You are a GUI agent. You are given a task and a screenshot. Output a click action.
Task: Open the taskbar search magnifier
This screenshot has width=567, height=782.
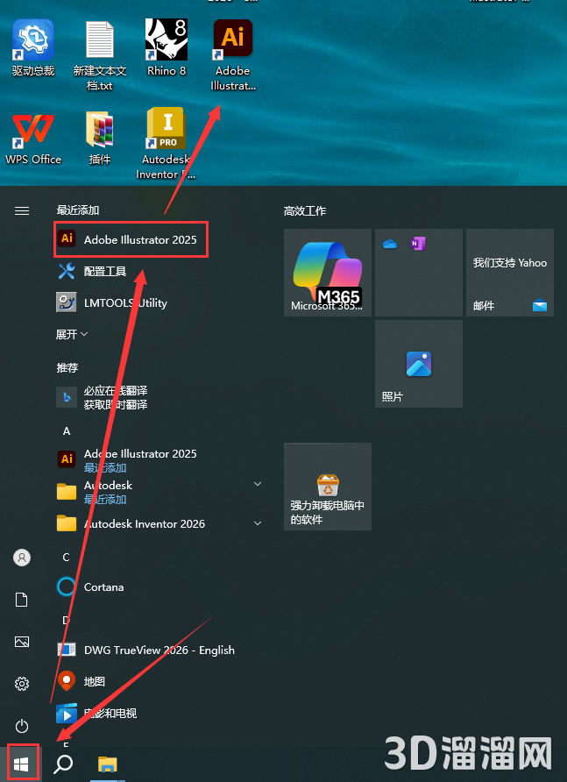(63, 764)
